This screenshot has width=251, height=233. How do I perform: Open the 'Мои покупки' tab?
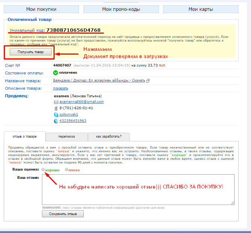click(x=42, y=9)
